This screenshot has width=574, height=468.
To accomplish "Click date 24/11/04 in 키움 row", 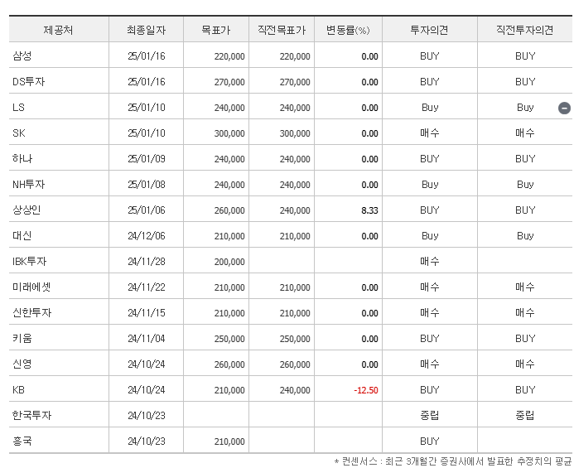I will pyautogui.click(x=147, y=339).
